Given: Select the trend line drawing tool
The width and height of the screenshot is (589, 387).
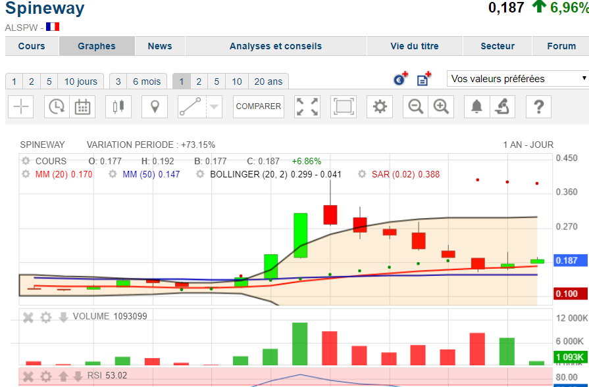Looking at the screenshot, I should coord(192,107).
